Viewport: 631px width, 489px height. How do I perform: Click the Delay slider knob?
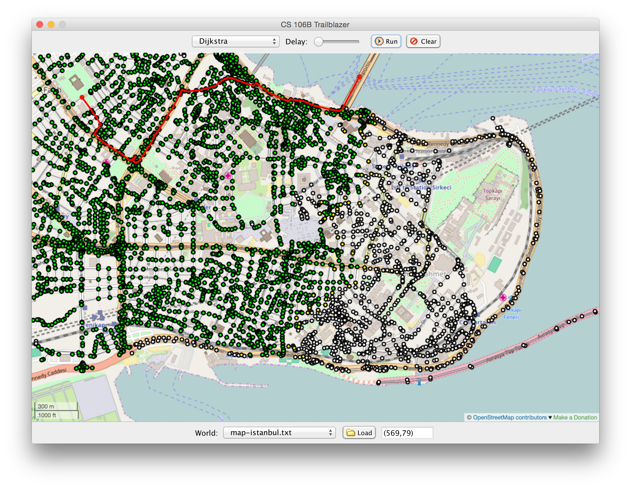click(x=318, y=42)
